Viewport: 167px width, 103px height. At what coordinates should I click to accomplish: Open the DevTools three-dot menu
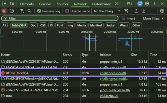point(155,4)
